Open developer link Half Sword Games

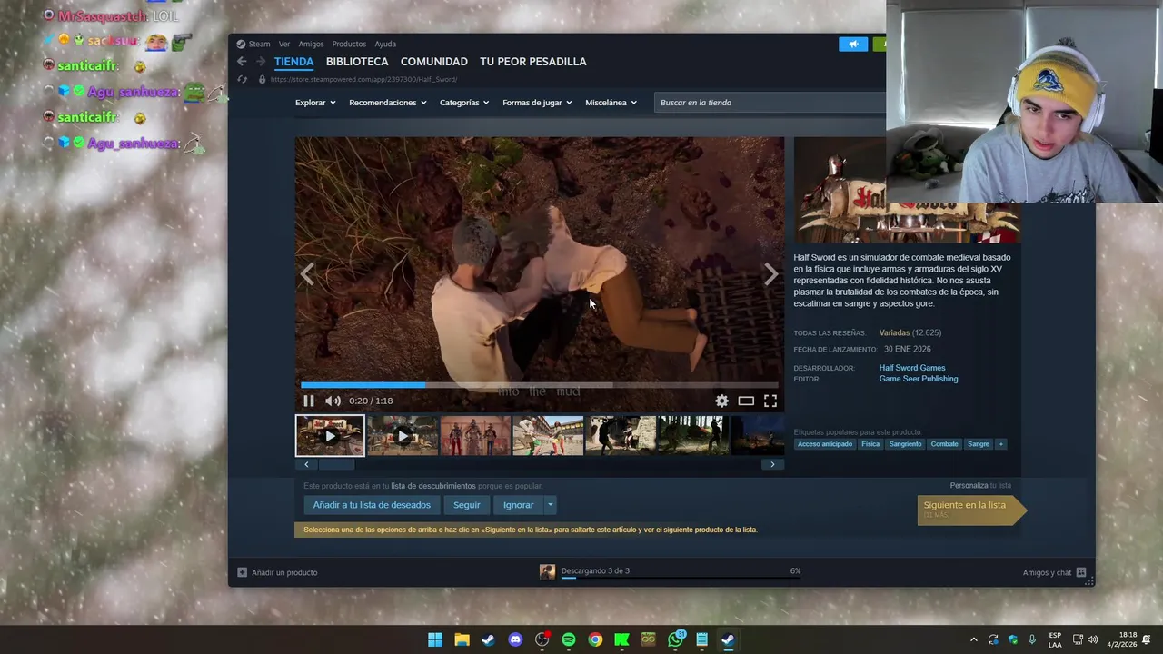point(912,368)
